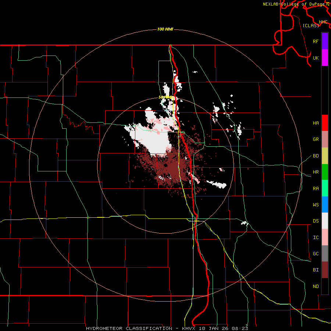Select the 'GR' legend label
Viewport: 331px width, 331px height.
point(316,139)
